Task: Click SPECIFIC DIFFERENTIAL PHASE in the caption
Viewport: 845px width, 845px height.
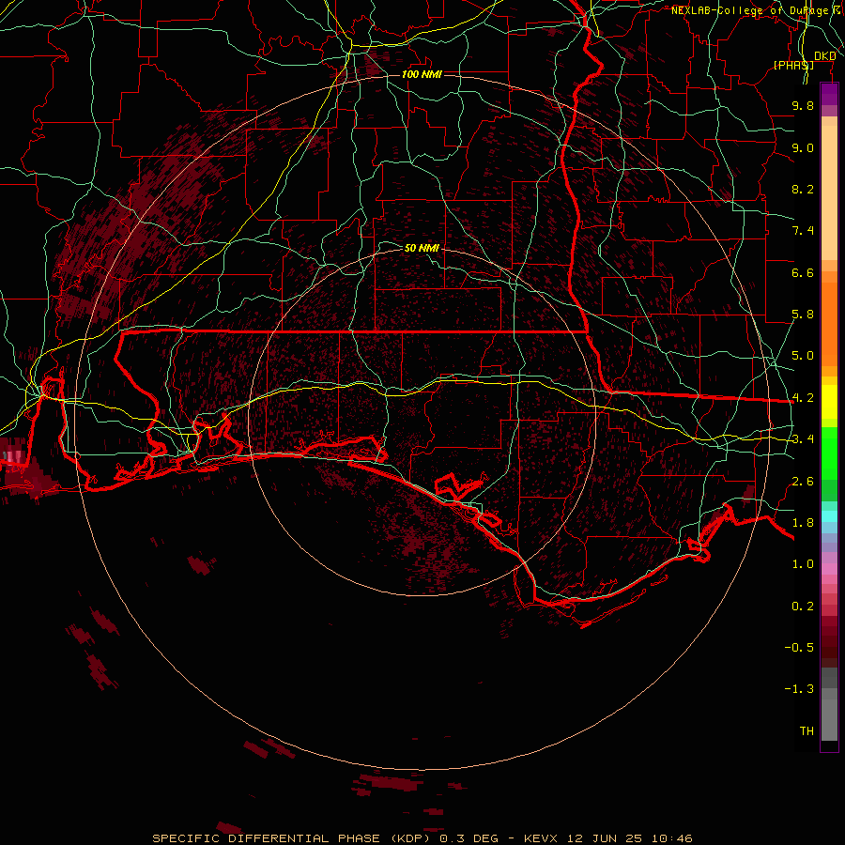Action: click(265, 838)
